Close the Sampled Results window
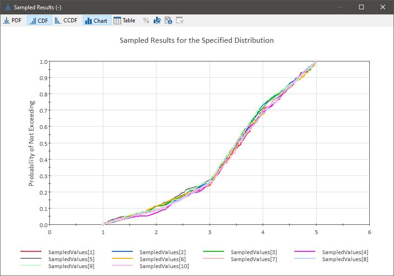394x276 pixels. point(383,7)
